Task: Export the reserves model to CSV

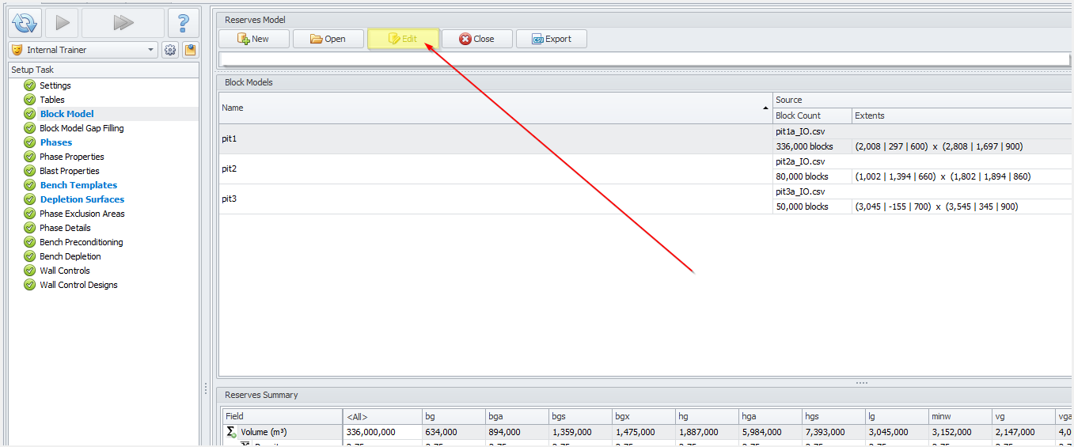Action: click(551, 39)
